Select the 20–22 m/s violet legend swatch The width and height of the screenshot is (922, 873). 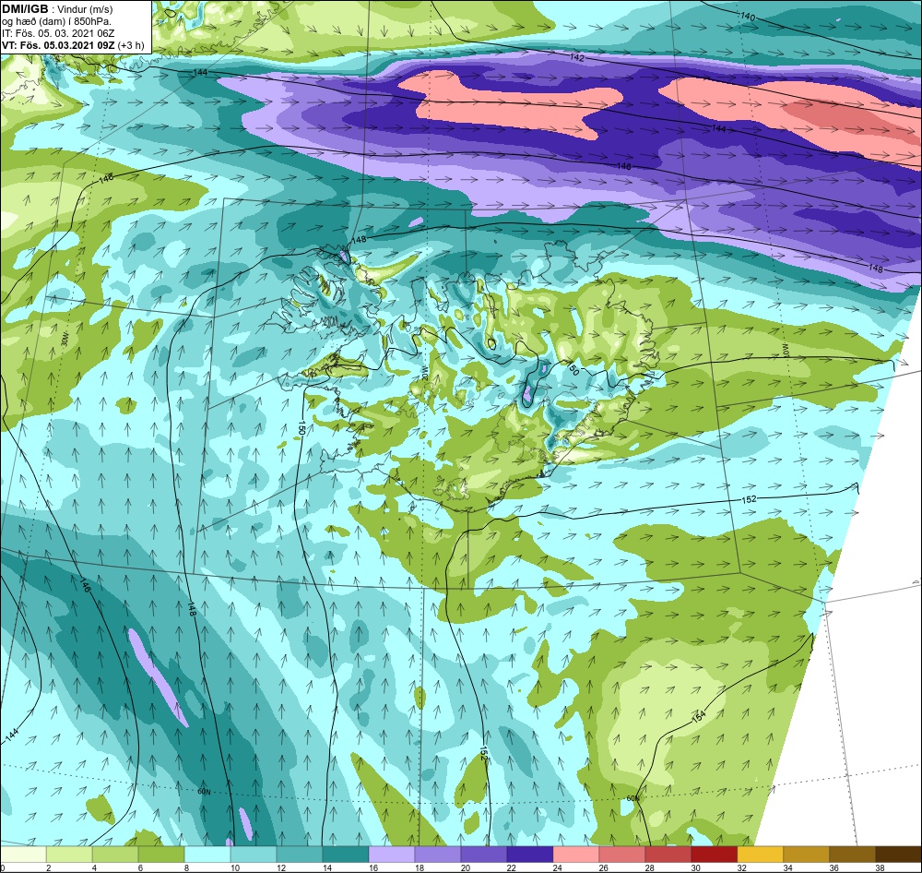coord(484,855)
